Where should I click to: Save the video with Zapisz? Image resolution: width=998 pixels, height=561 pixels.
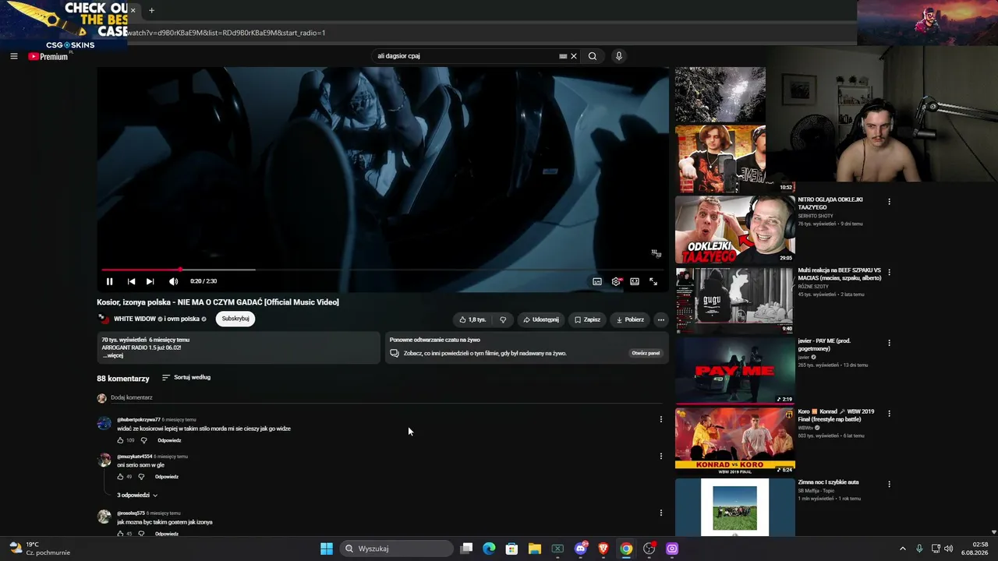(587, 319)
